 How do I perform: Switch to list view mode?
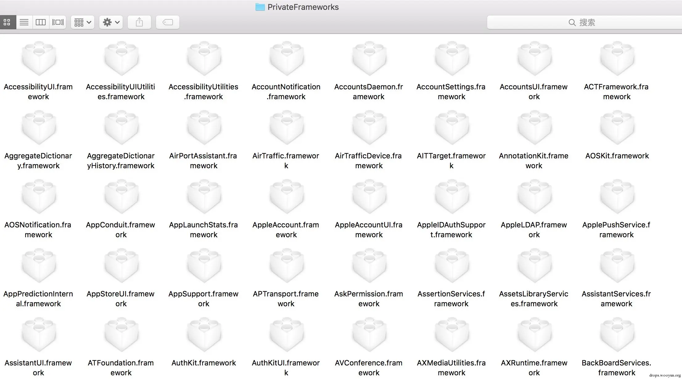pos(24,22)
